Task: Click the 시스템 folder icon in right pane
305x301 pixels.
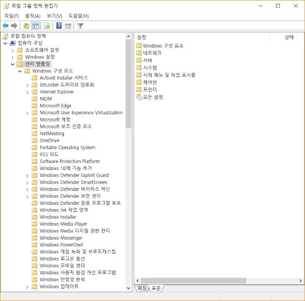Action: pyautogui.click(x=139, y=68)
